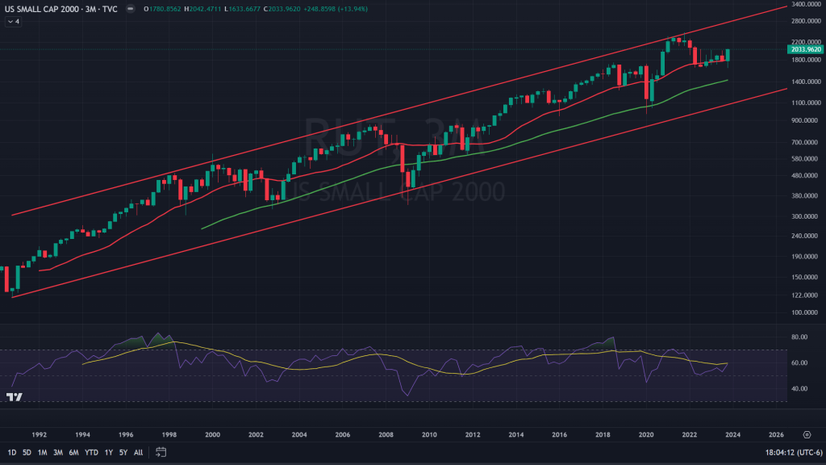Click the current price label 2033.9620
The width and height of the screenshot is (826, 465).
tap(807, 49)
